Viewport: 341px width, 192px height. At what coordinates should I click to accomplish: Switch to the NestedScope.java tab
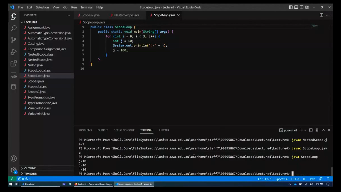coord(126,15)
